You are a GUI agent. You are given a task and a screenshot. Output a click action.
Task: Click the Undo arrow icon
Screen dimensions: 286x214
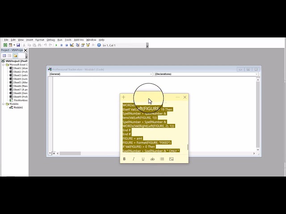pyautogui.click(x=46, y=45)
